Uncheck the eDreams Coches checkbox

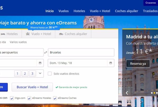[x=55, y=98]
